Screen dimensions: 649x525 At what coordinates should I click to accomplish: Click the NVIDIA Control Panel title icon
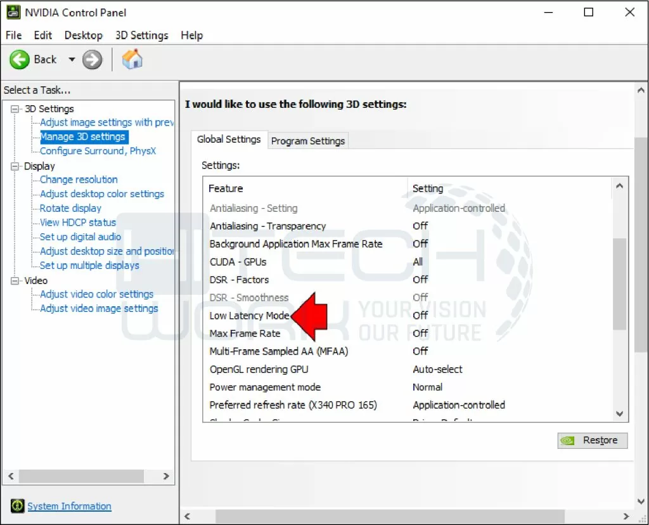pyautogui.click(x=13, y=13)
